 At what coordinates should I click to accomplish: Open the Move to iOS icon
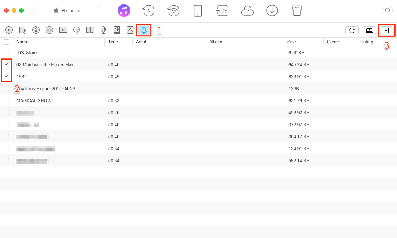click(x=222, y=10)
